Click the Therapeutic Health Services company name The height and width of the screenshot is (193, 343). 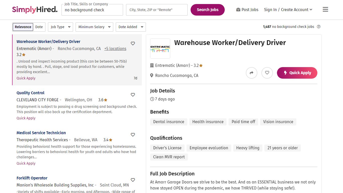tap(42, 140)
